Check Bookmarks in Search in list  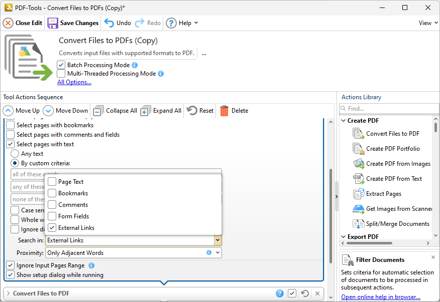point(52,193)
